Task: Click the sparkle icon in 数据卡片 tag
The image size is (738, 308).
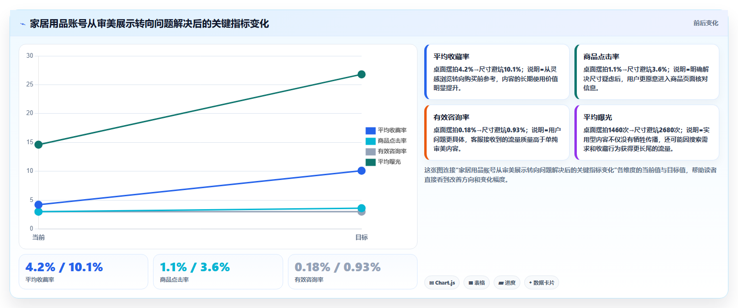Action: pos(530,283)
